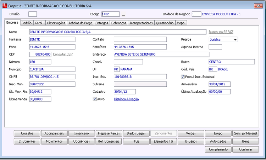Open the Ocorrências button

click(82, 141)
